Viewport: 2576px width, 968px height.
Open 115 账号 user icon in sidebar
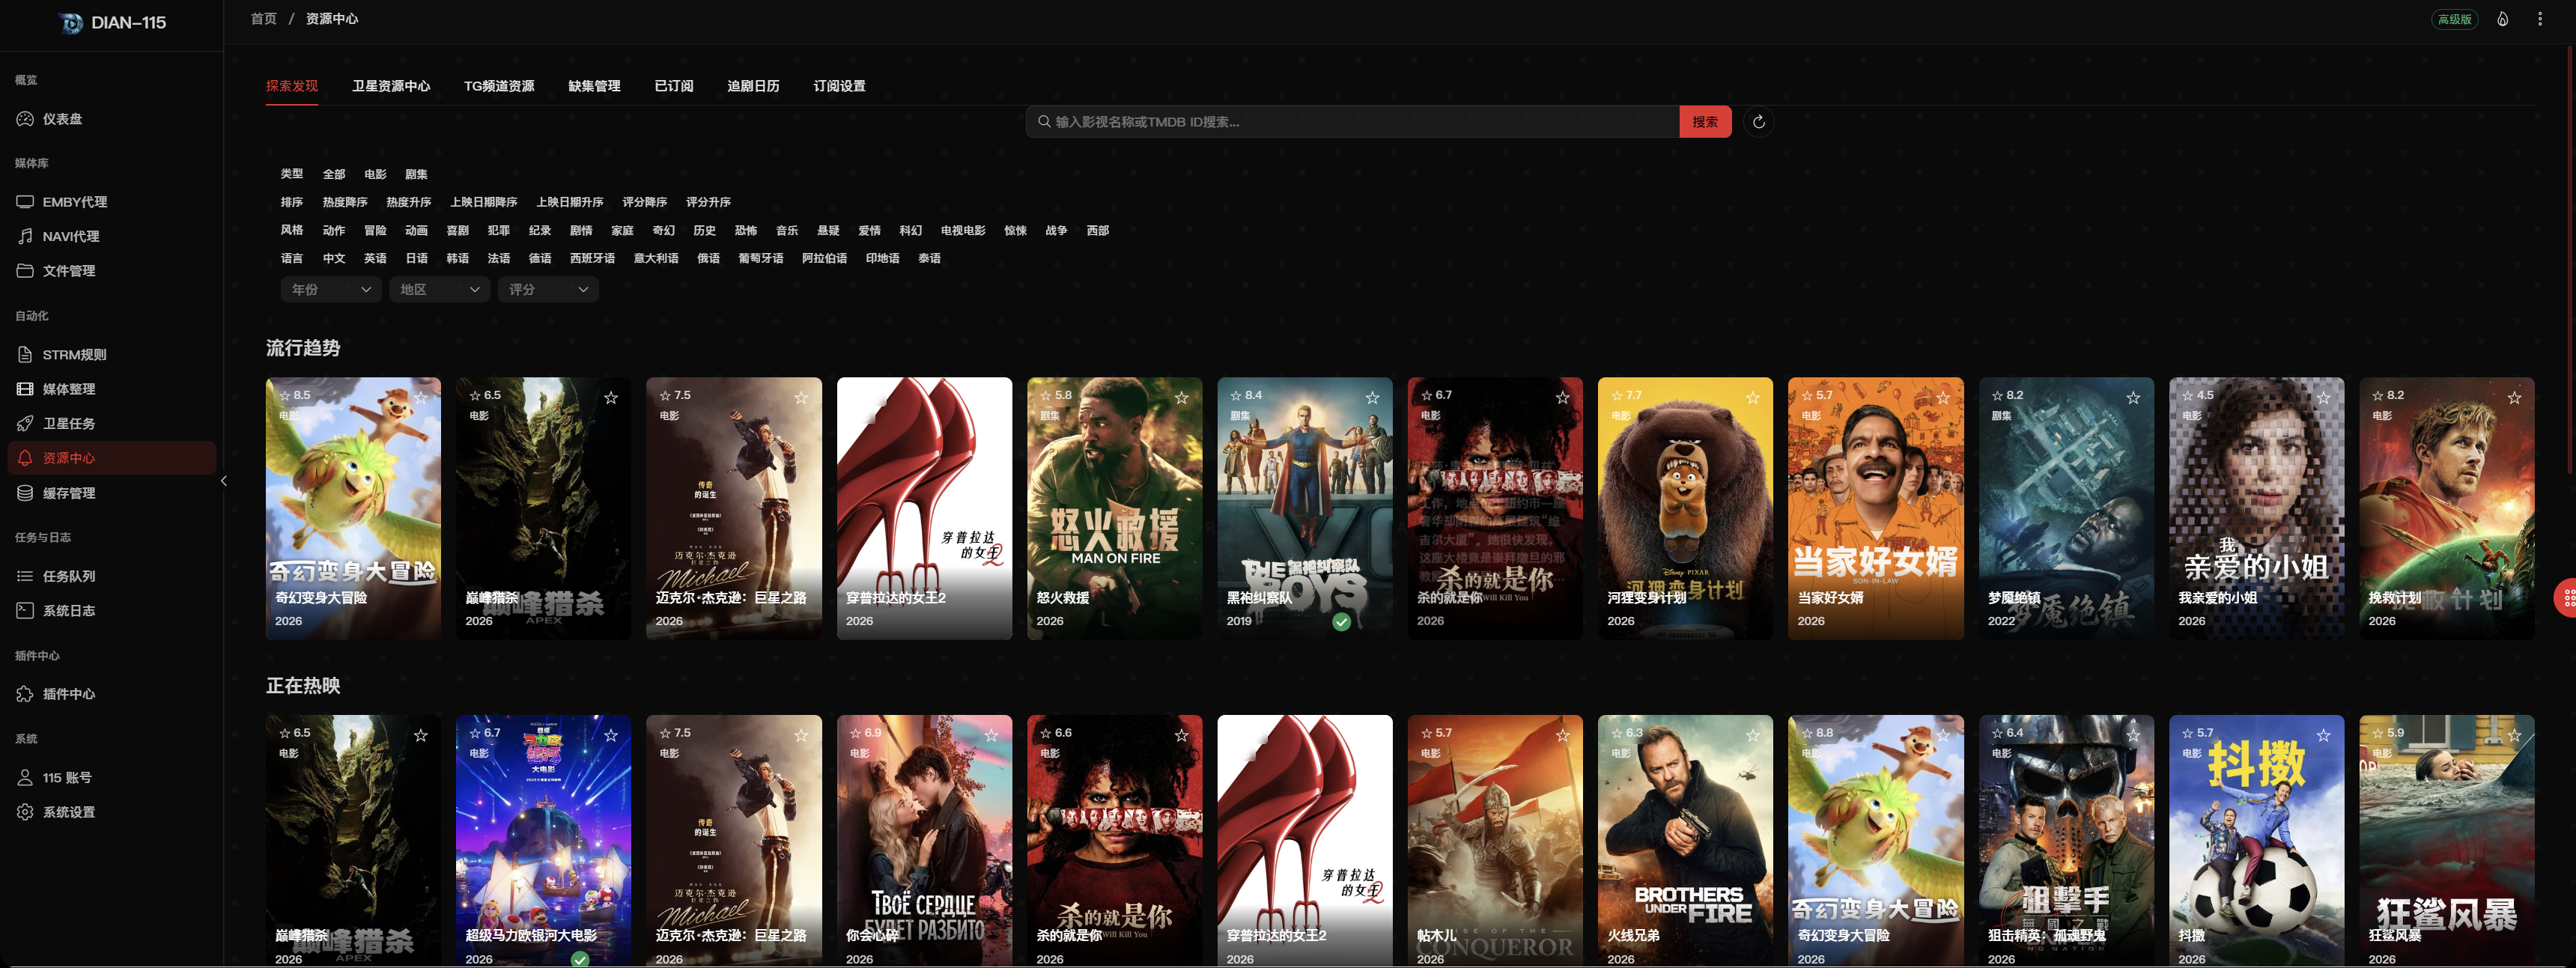coord(25,778)
